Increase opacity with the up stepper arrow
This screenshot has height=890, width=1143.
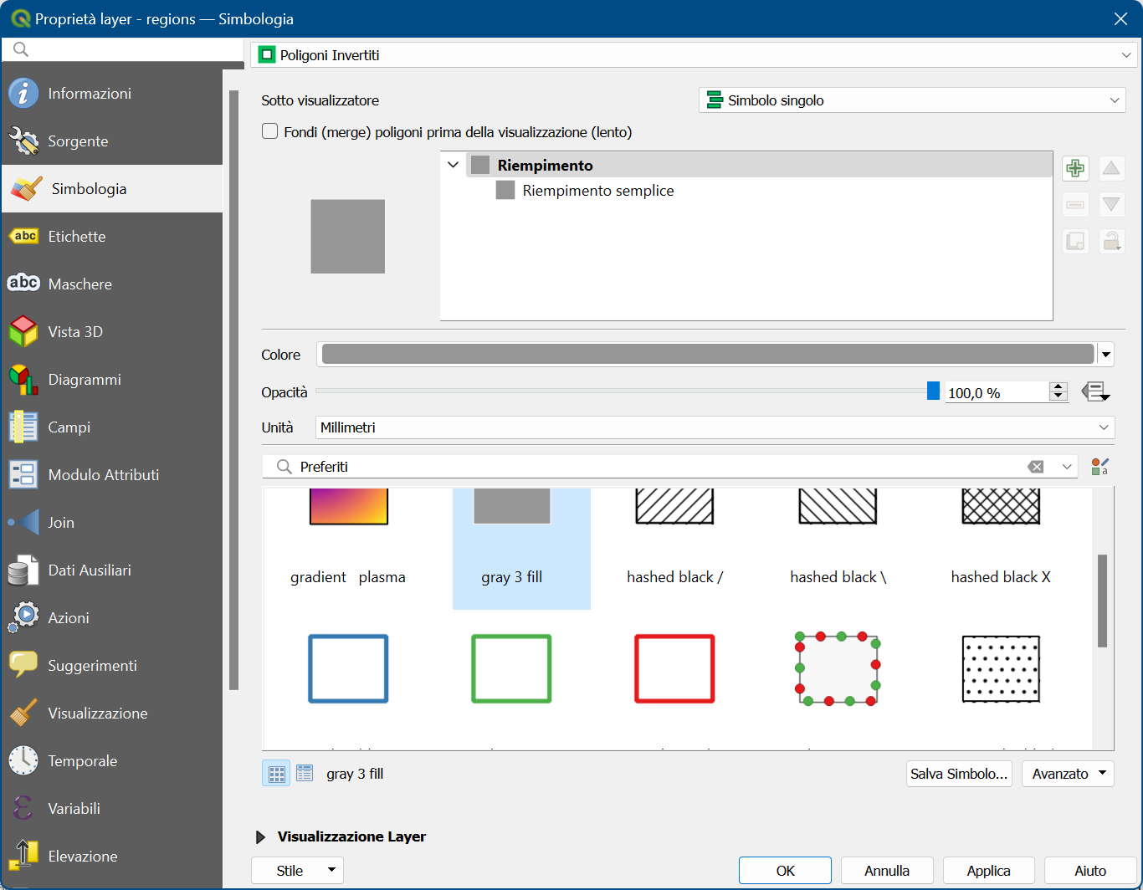(x=1058, y=387)
